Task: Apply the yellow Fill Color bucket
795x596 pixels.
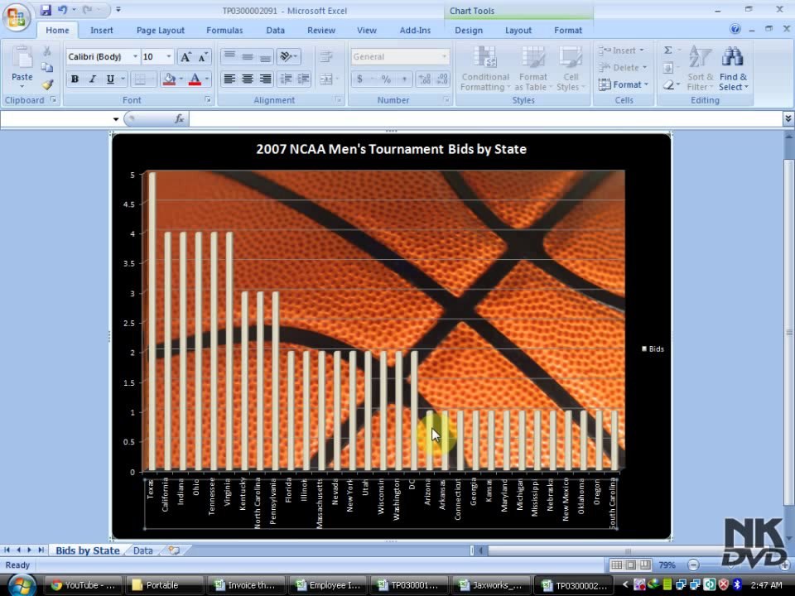Action: click(x=169, y=79)
